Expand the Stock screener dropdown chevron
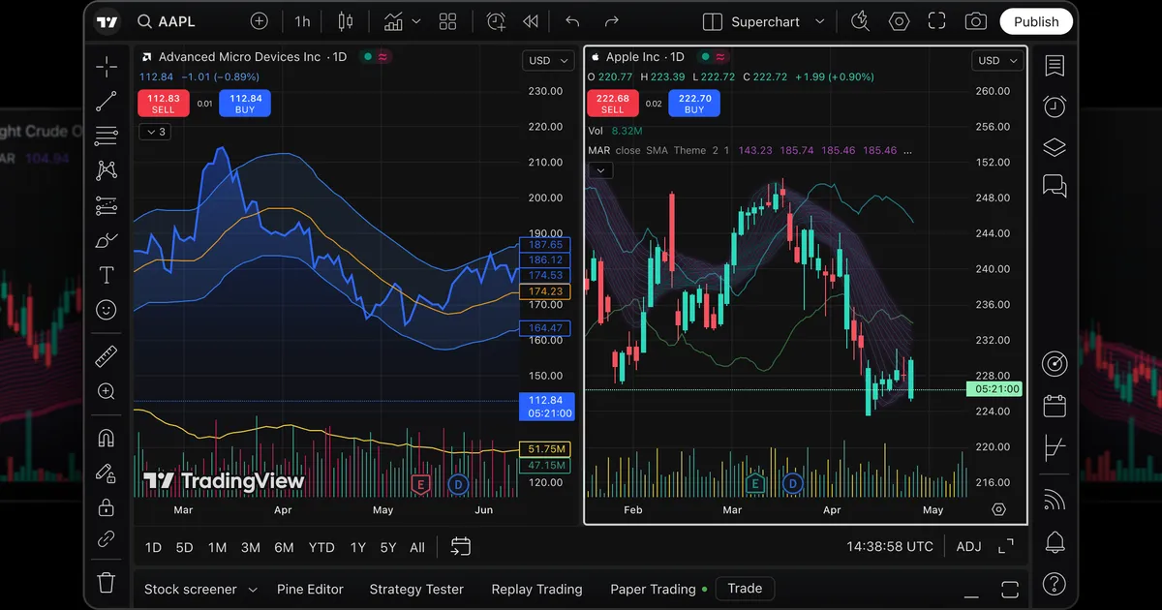1162x610 pixels. click(x=253, y=589)
